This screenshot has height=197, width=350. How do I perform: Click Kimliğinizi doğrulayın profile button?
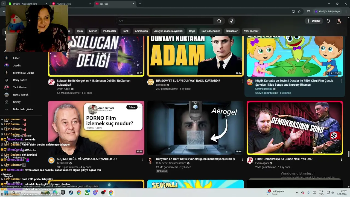(x=327, y=11)
